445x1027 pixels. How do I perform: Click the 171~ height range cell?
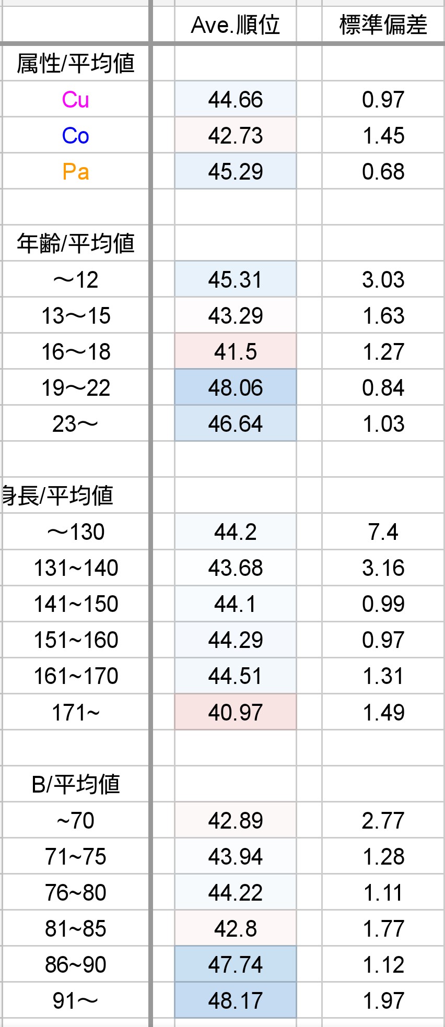pyautogui.click(x=76, y=713)
